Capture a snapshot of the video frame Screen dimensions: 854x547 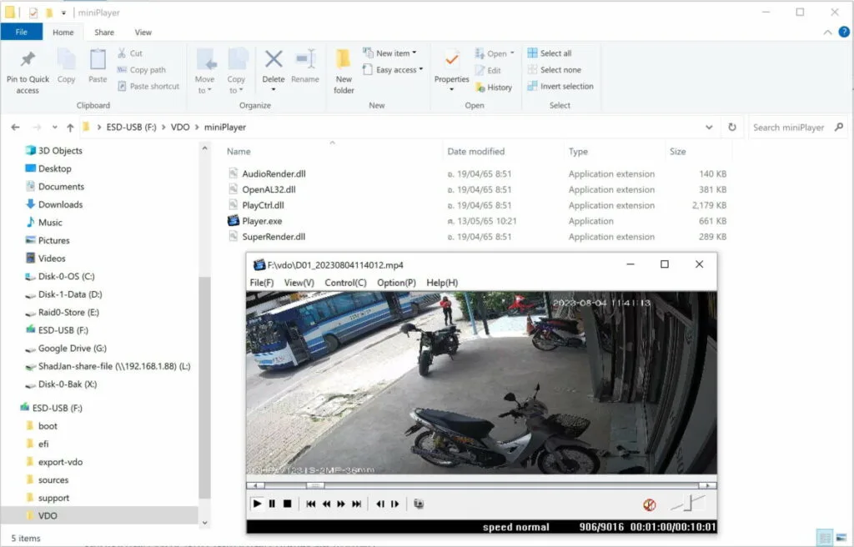click(419, 504)
